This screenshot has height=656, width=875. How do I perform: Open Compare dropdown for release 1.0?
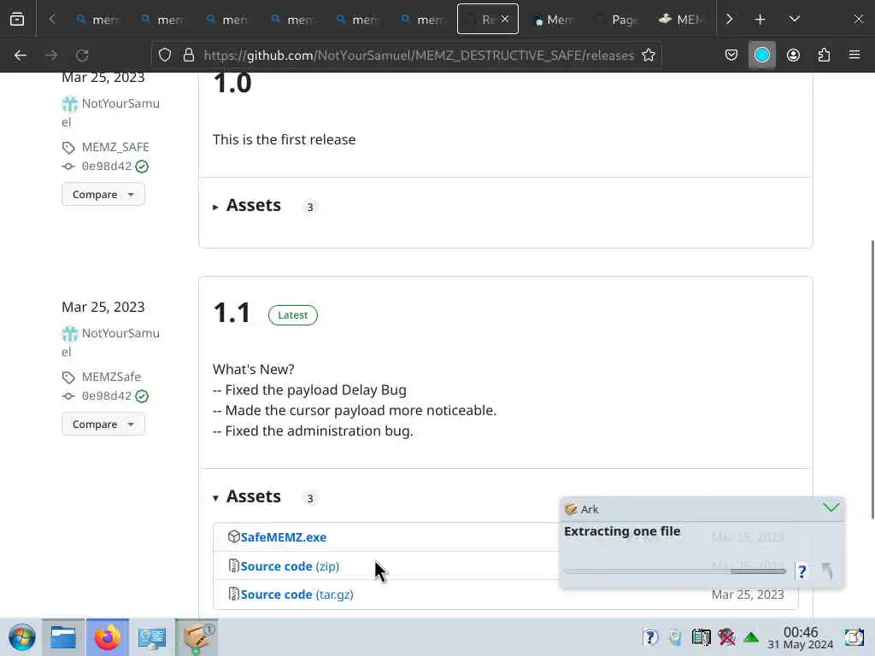click(103, 195)
